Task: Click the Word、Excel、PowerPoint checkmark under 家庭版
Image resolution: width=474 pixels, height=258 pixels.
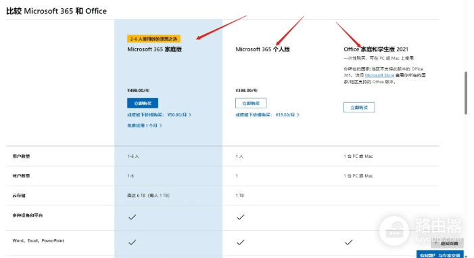Action: pyautogui.click(x=132, y=242)
